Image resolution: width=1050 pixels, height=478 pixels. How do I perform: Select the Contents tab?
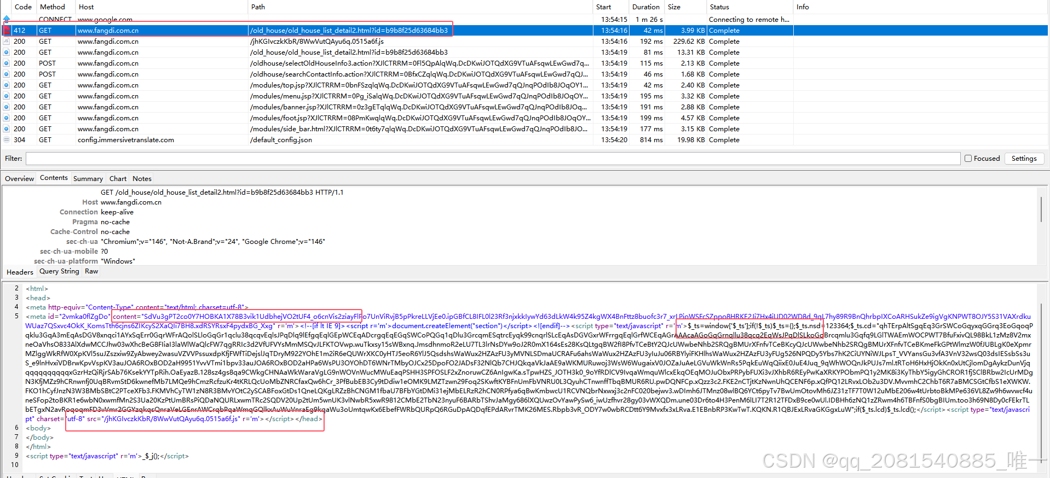tap(54, 178)
